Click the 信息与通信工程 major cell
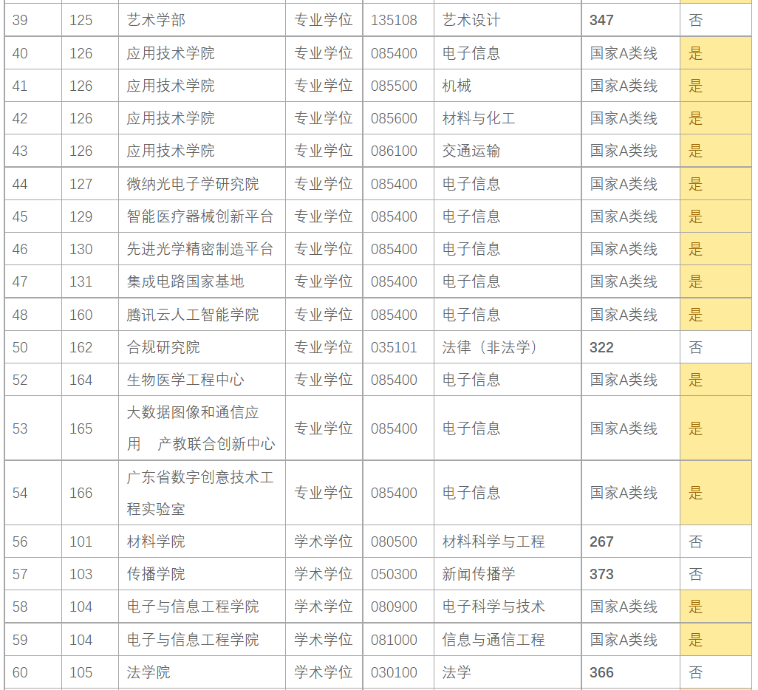 coord(494,640)
